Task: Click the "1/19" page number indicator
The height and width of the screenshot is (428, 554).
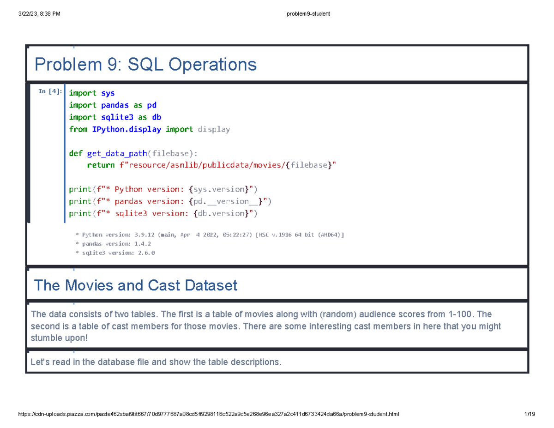Action: (x=530, y=414)
